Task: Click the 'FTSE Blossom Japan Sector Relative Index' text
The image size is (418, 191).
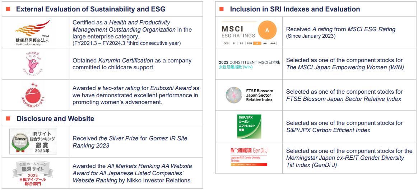Action: [x=344, y=99]
